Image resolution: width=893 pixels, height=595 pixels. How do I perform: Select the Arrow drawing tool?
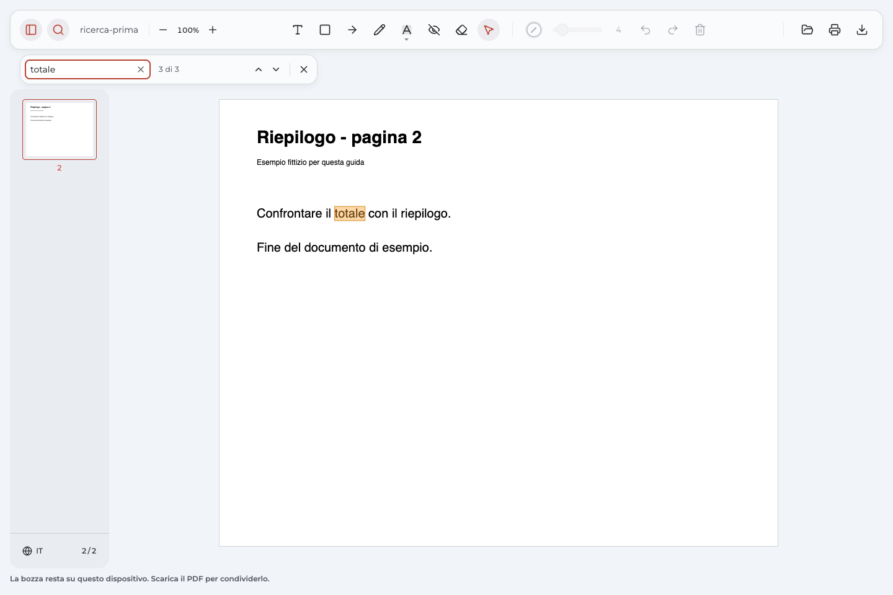pos(352,30)
